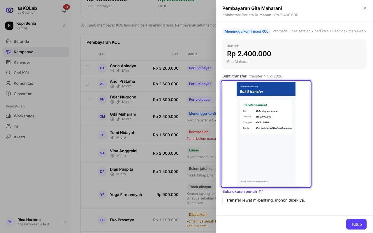Click the Komunitas people icon
Screen dimensions: 373x233
pos(8,83)
